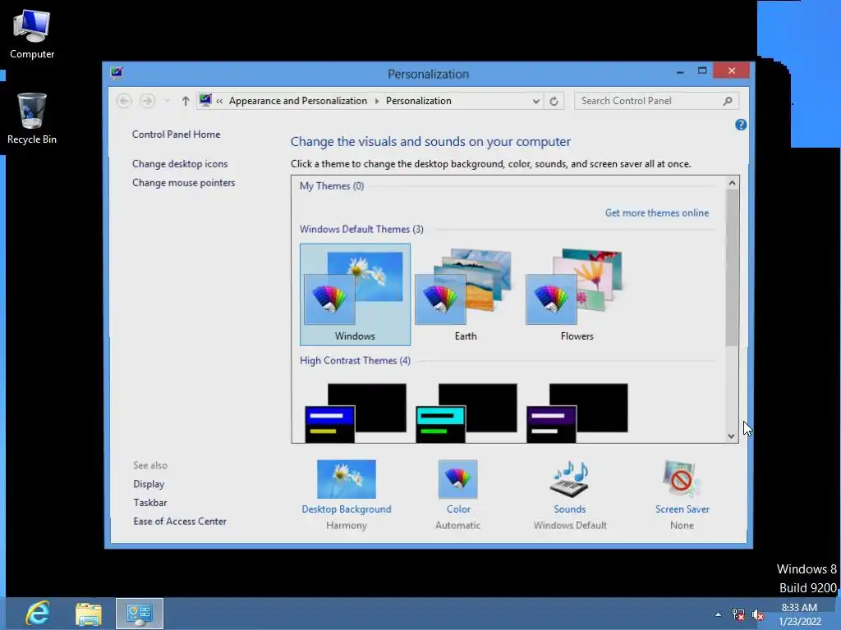
Task: Launch Internet Explorer from taskbar
Action: click(38, 614)
